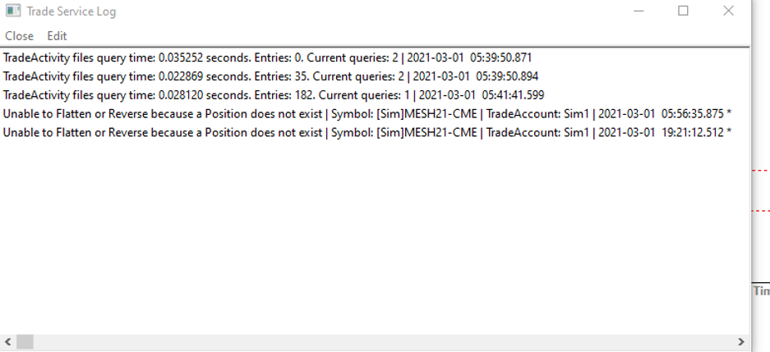Click the partially visible Tin label
This screenshot has width=770, height=352.
click(762, 290)
